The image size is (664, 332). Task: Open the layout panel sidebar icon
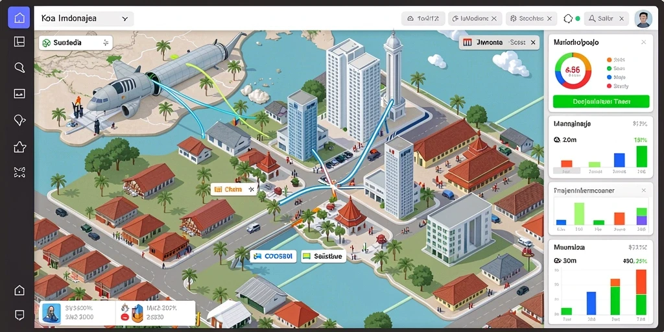(x=19, y=41)
